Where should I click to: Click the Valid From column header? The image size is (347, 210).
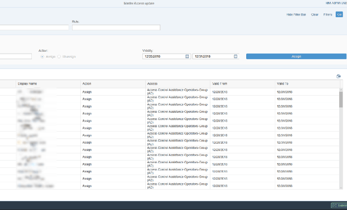(x=243, y=84)
